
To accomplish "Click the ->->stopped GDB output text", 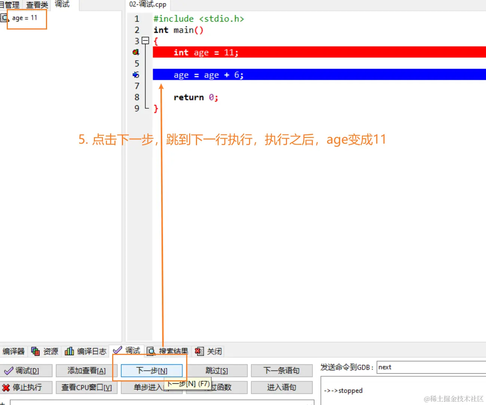I will click(343, 390).
